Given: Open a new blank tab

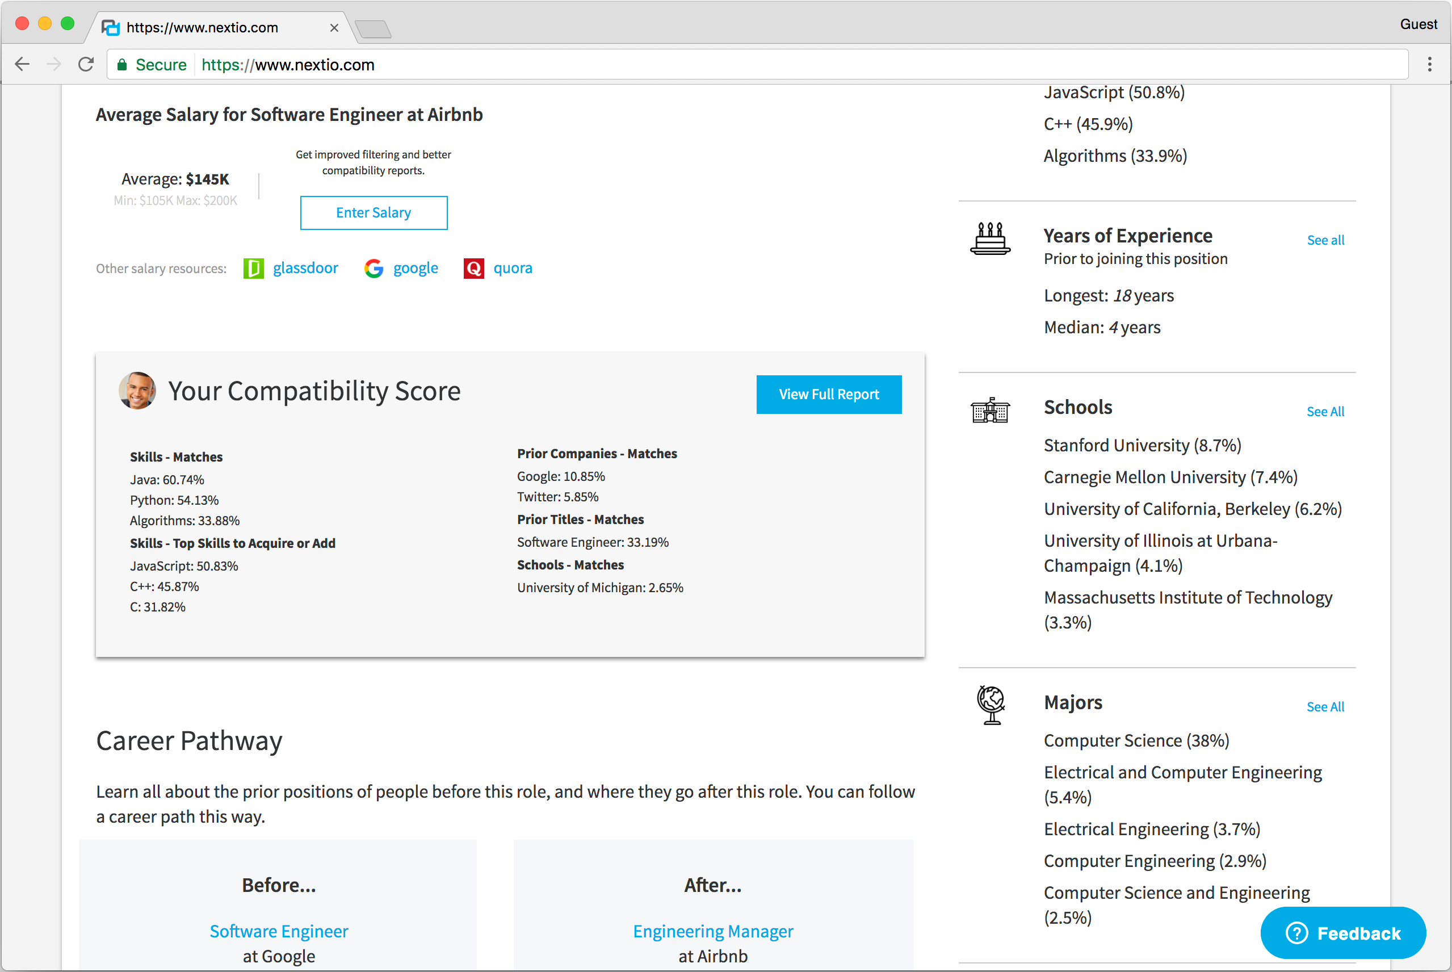Looking at the screenshot, I should click(x=373, y=28).
